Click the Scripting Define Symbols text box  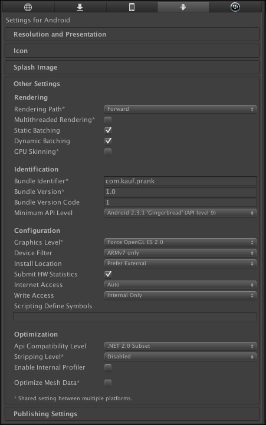pos(135,317)
